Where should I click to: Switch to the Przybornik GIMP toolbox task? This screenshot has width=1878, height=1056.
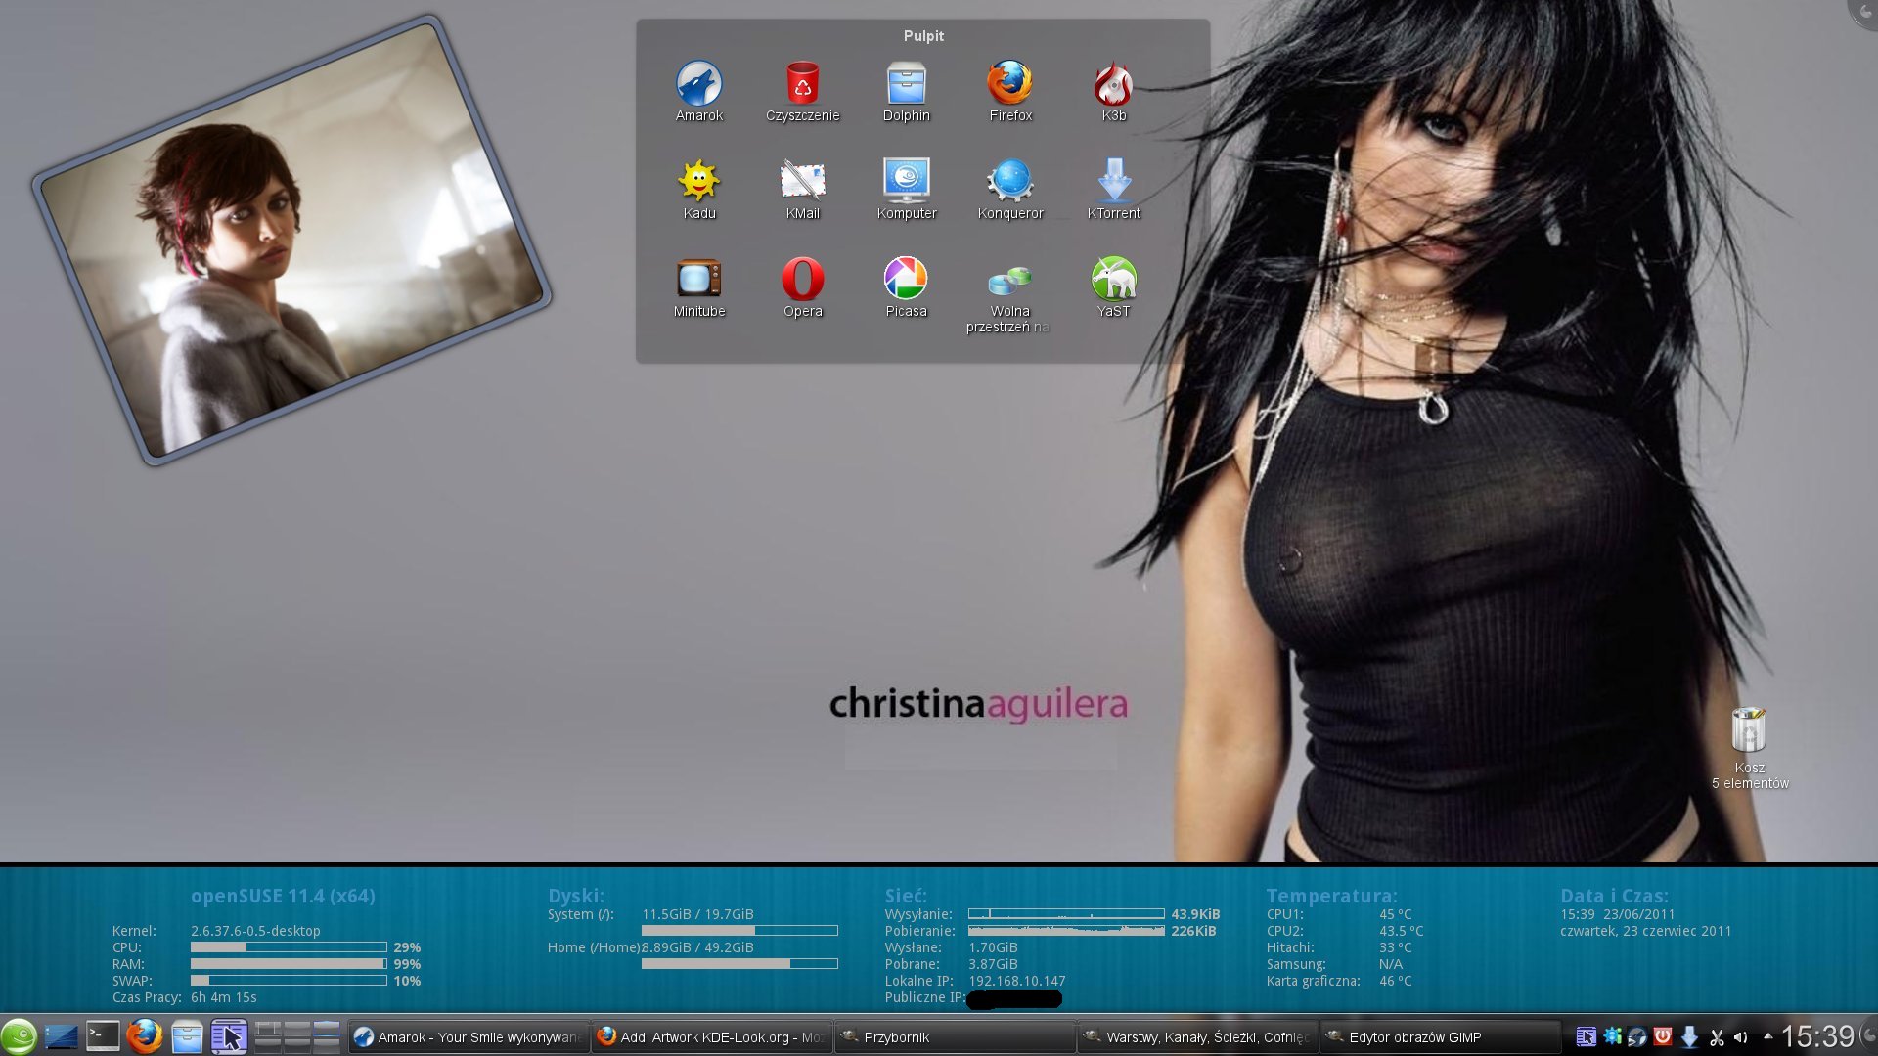[x=955, y=1037]
